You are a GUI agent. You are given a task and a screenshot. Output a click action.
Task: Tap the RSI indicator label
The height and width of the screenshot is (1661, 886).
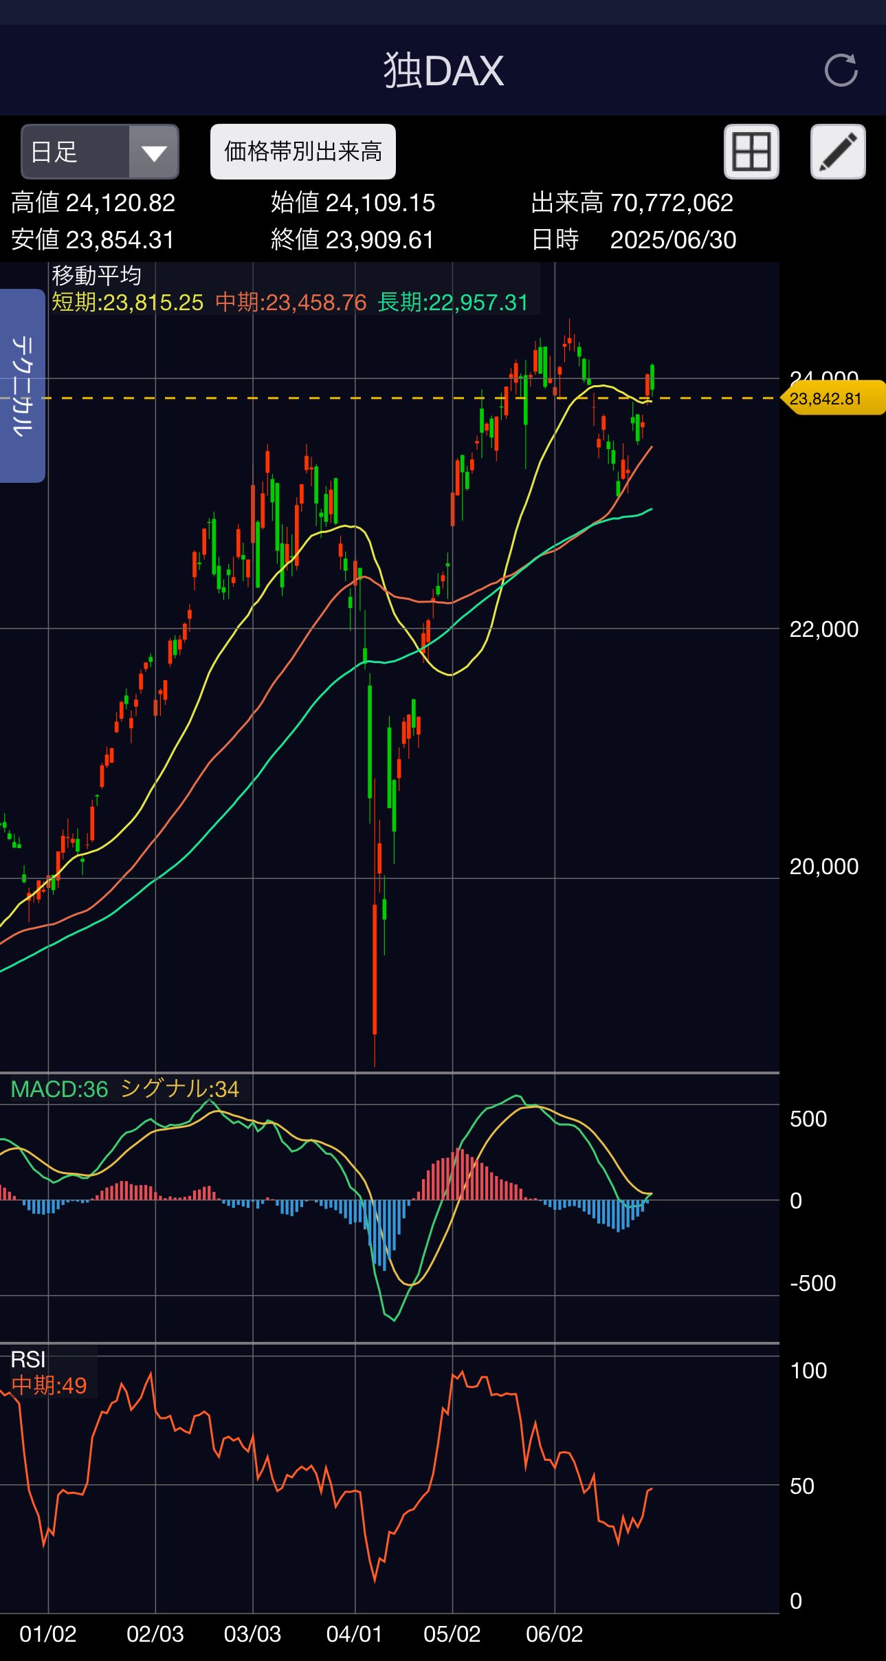click(28, 1359)
